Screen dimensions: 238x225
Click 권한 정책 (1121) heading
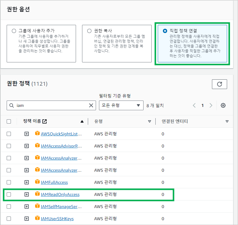coord(27,84)
